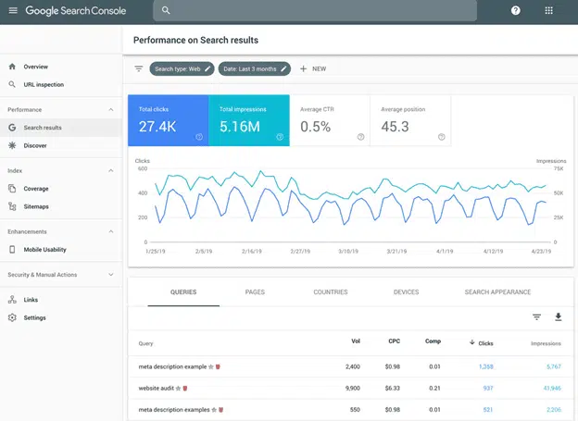The image size is (578, 421).
Task: Open Overview in sidebar
Action: (36, 67)
